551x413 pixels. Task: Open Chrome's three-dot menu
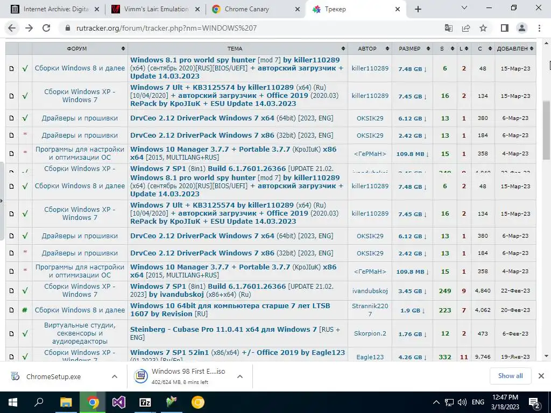click(x=539, y=28)
